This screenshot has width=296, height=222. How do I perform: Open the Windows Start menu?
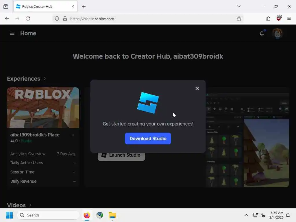pos(9,215)
